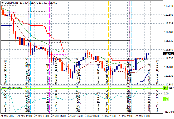Image resolution: width=174 pixels, height=119 pixels.
Task: Open the chart menu triangle beside USDJPY,H1
Action: 3,3
